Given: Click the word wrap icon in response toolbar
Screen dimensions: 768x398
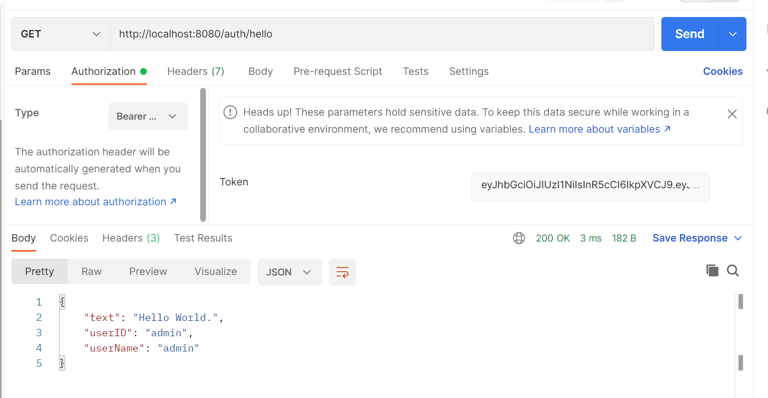Looking at the screenshot, I should (343, 272).
